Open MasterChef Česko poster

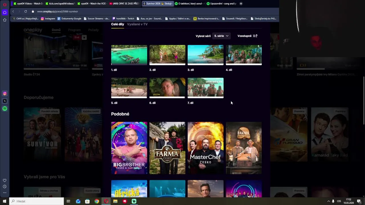pos(206,148)
